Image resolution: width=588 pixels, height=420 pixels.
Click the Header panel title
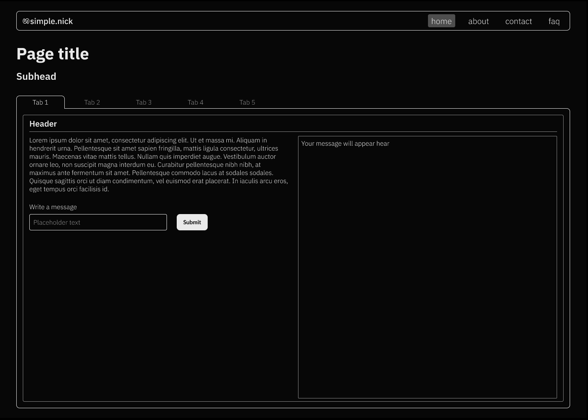coord(43,124)
